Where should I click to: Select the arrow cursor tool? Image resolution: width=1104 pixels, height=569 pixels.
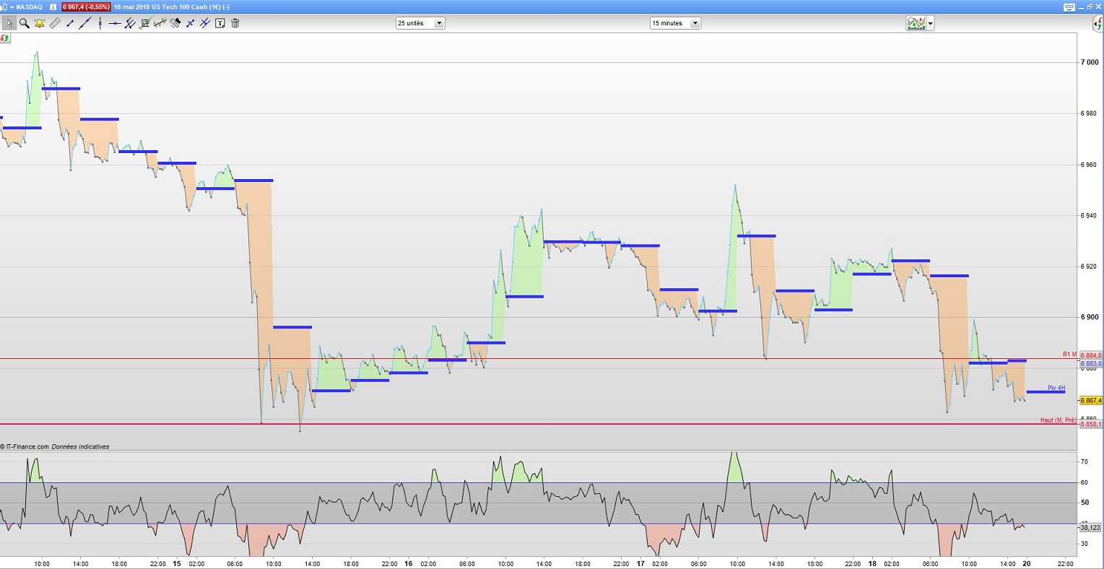pyautogui.click(x=9, y=23)
